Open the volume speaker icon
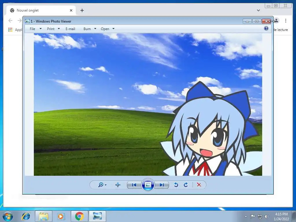This screenshot has width=296, height=222. click(267, 217)
